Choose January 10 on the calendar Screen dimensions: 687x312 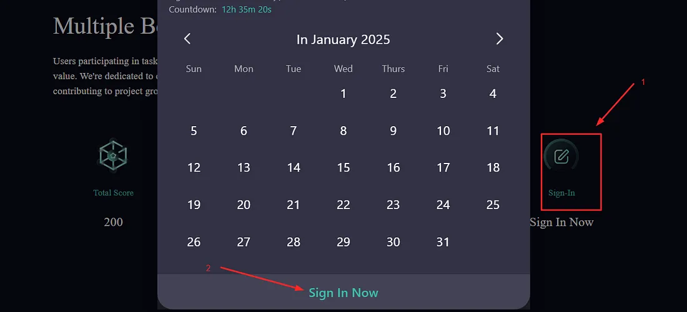[443, 131]
